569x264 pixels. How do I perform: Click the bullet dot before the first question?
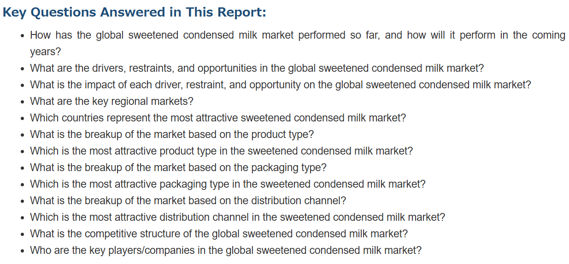click(23, 35)
